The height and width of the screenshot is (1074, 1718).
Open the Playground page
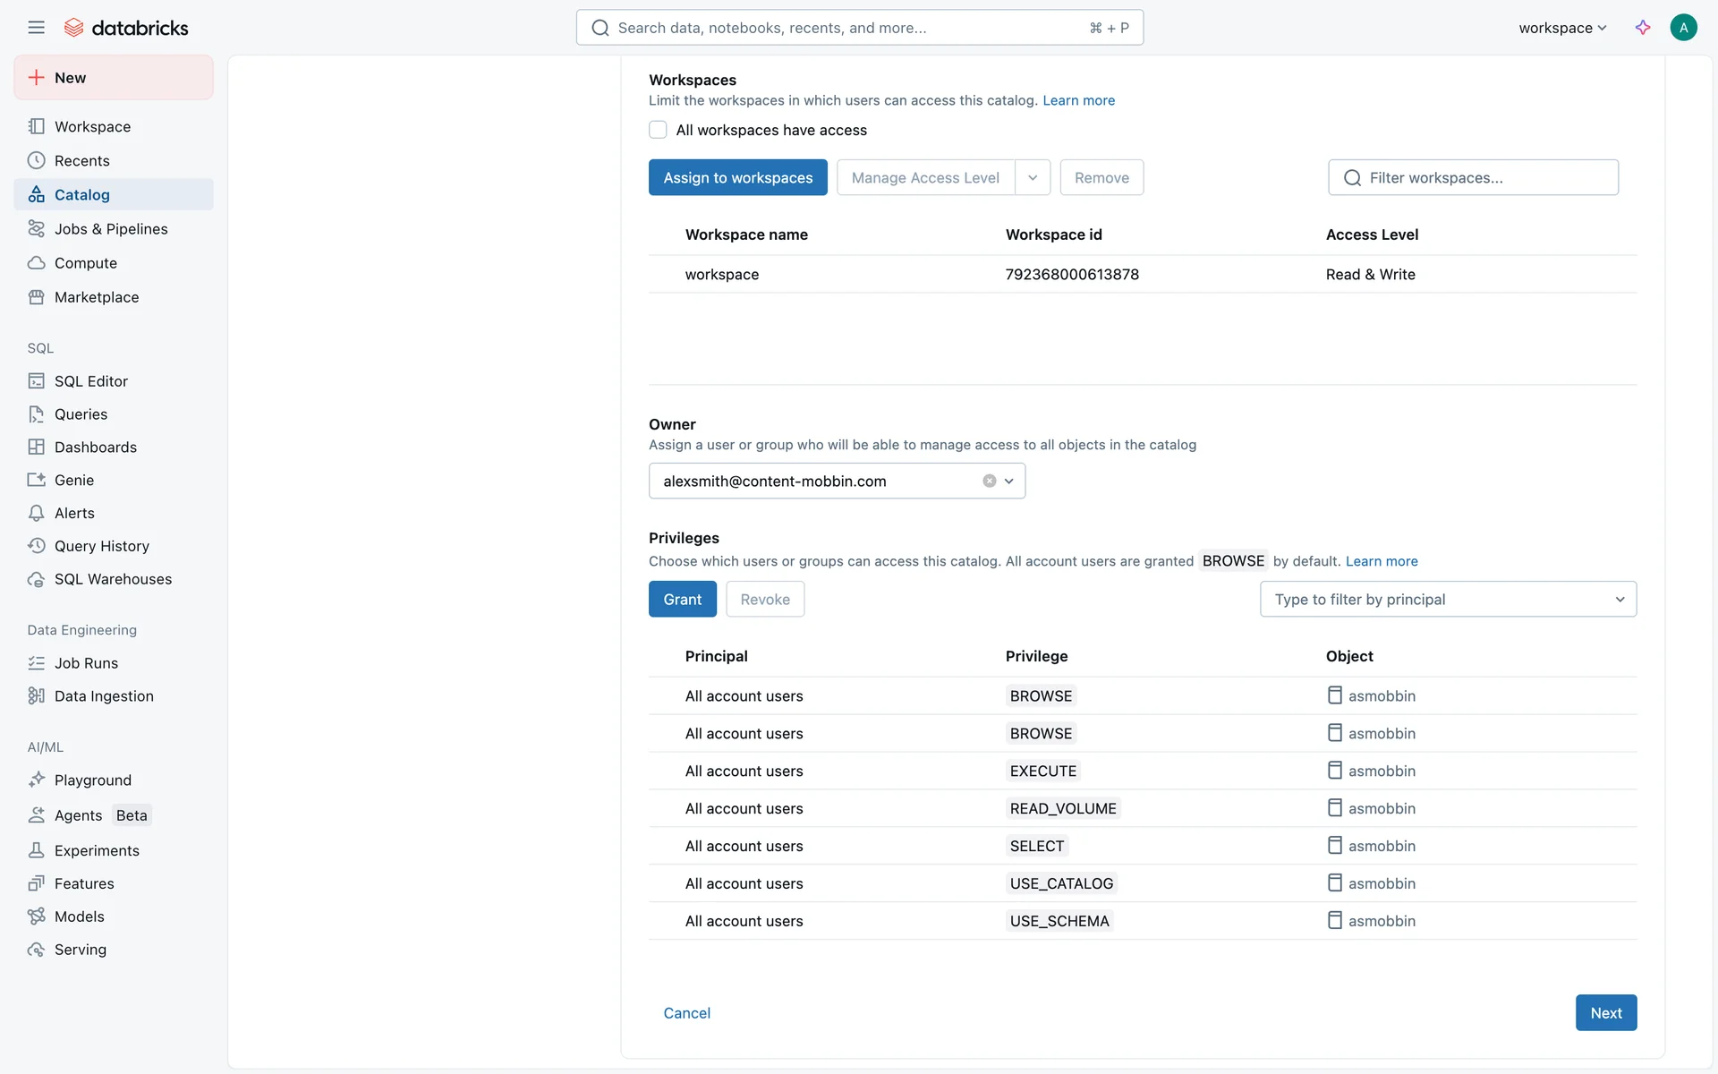click(92, 780)
